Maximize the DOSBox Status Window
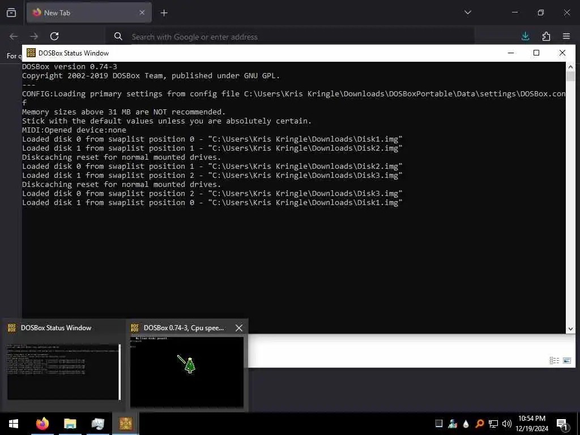Image resolution: width=580 pixels, height=435 pixels. click(x=536, y=53)
